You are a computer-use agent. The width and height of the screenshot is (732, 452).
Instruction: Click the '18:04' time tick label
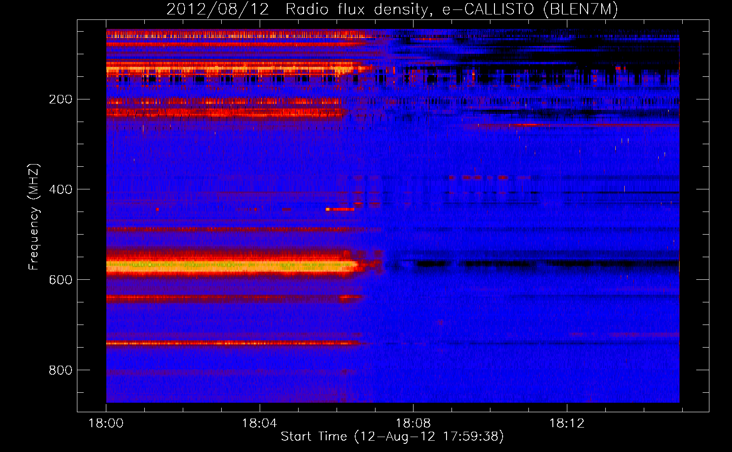[259, 424]
